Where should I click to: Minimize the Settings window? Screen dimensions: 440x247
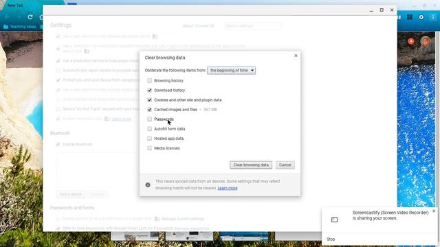[371, 10]
